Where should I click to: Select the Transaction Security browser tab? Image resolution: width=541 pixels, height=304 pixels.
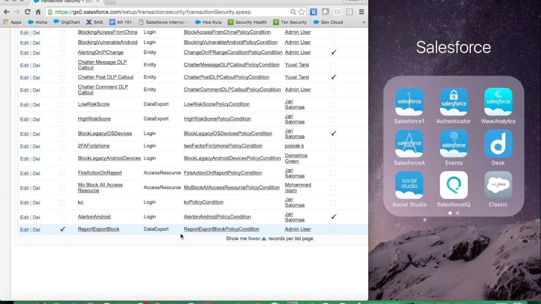(x=66, y=2)
